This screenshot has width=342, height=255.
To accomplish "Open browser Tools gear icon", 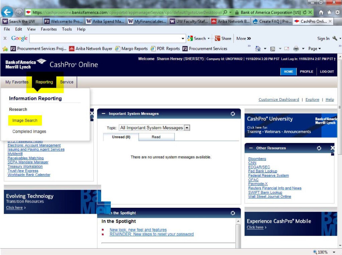I will 337,12.
